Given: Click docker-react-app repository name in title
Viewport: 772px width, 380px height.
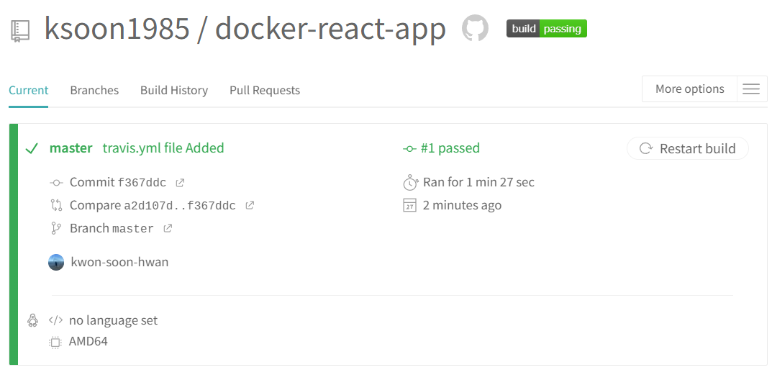Looking at the screenshot, I should point(330,30).
